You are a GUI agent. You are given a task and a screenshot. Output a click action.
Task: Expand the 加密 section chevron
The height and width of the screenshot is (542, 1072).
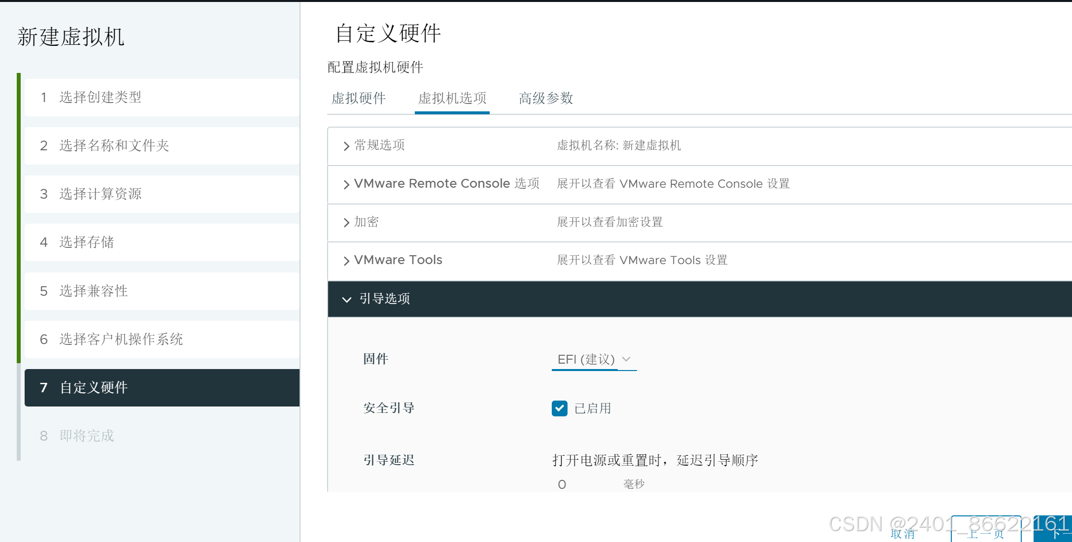coord(346,222)
